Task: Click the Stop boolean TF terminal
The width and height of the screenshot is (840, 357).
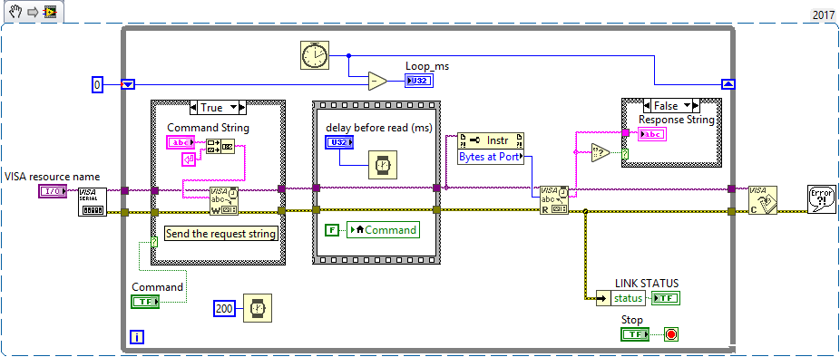Action: pos(635,335)
